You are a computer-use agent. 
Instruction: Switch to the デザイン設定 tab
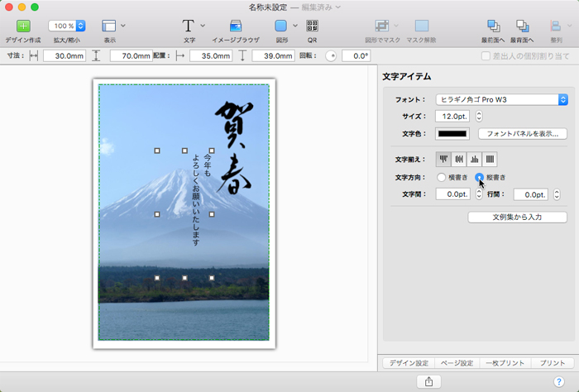(x=409, y=363)
